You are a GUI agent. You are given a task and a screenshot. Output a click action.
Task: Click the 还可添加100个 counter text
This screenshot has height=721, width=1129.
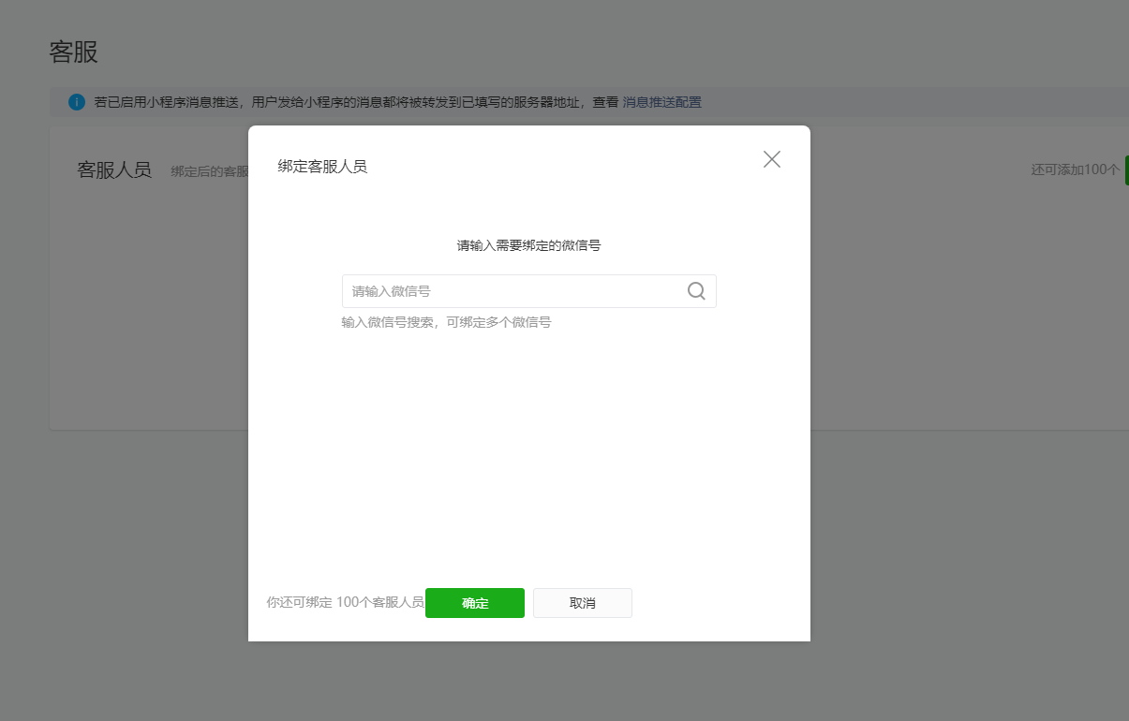(1077, 169)
